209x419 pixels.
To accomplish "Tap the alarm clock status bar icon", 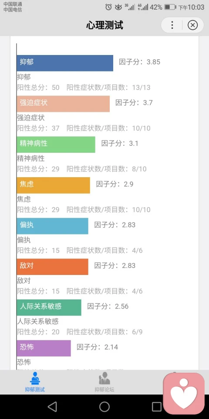I will pos(108,7).
